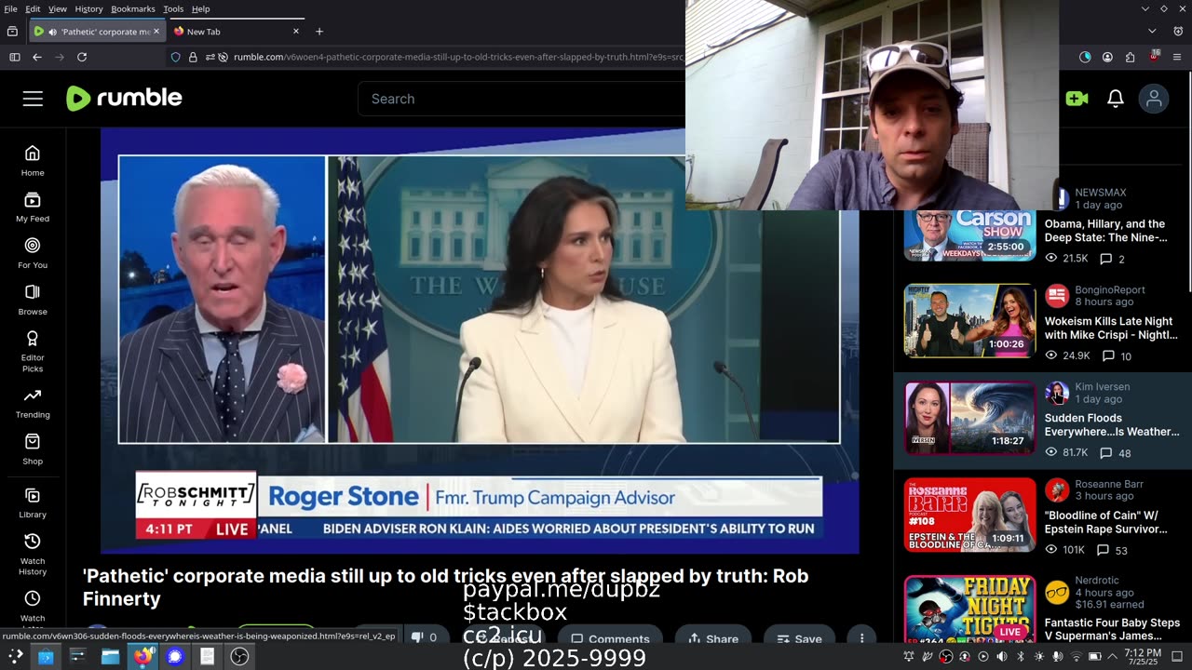Open Shop in the sidebar
Image resolution: width=1192 pixels, height=670 pixels.
33,449
